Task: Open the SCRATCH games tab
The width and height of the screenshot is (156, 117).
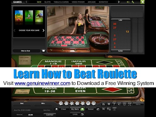Action: 103,2
